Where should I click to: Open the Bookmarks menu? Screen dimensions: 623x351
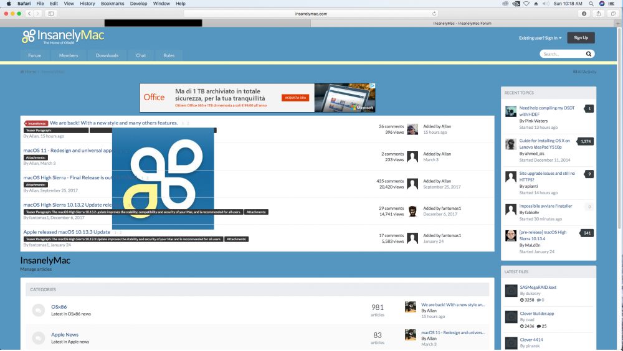click(112, 4)
